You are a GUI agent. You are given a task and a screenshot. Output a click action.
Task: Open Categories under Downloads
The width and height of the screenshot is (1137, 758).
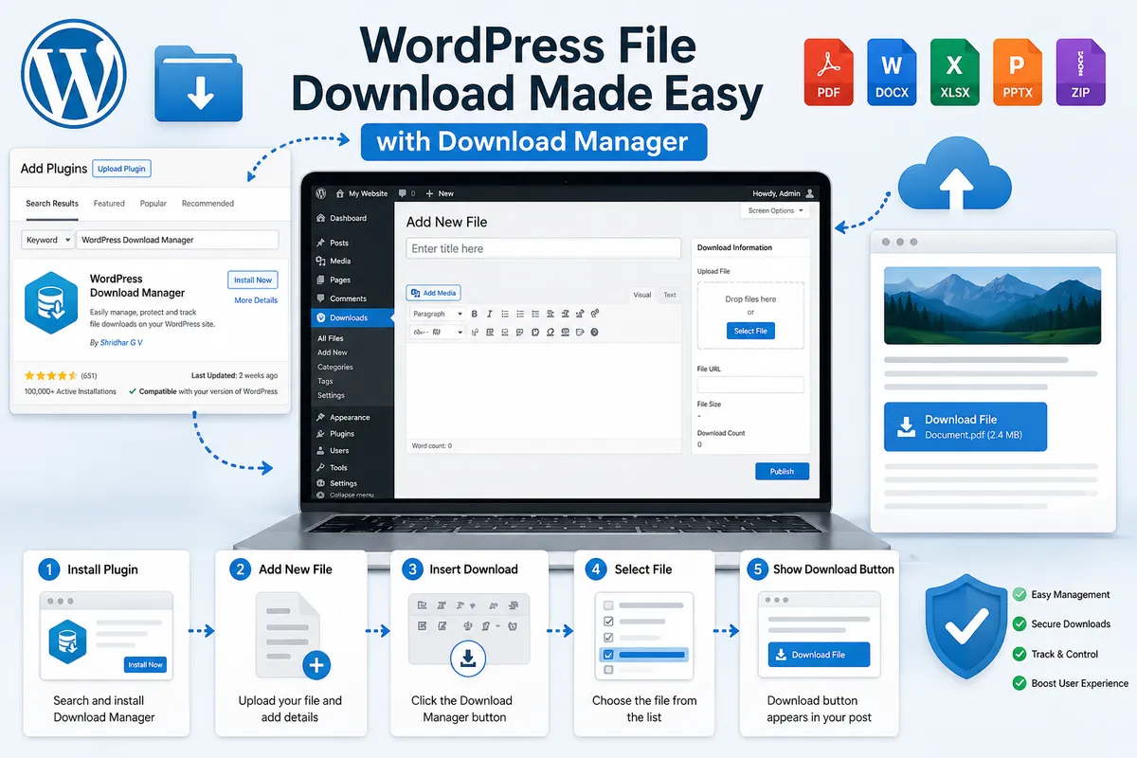pyautogui.click(x=335, y=367)
